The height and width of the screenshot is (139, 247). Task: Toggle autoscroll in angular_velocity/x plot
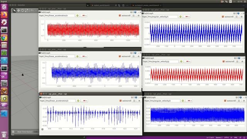pyautogui.click(x=228, y=17)
